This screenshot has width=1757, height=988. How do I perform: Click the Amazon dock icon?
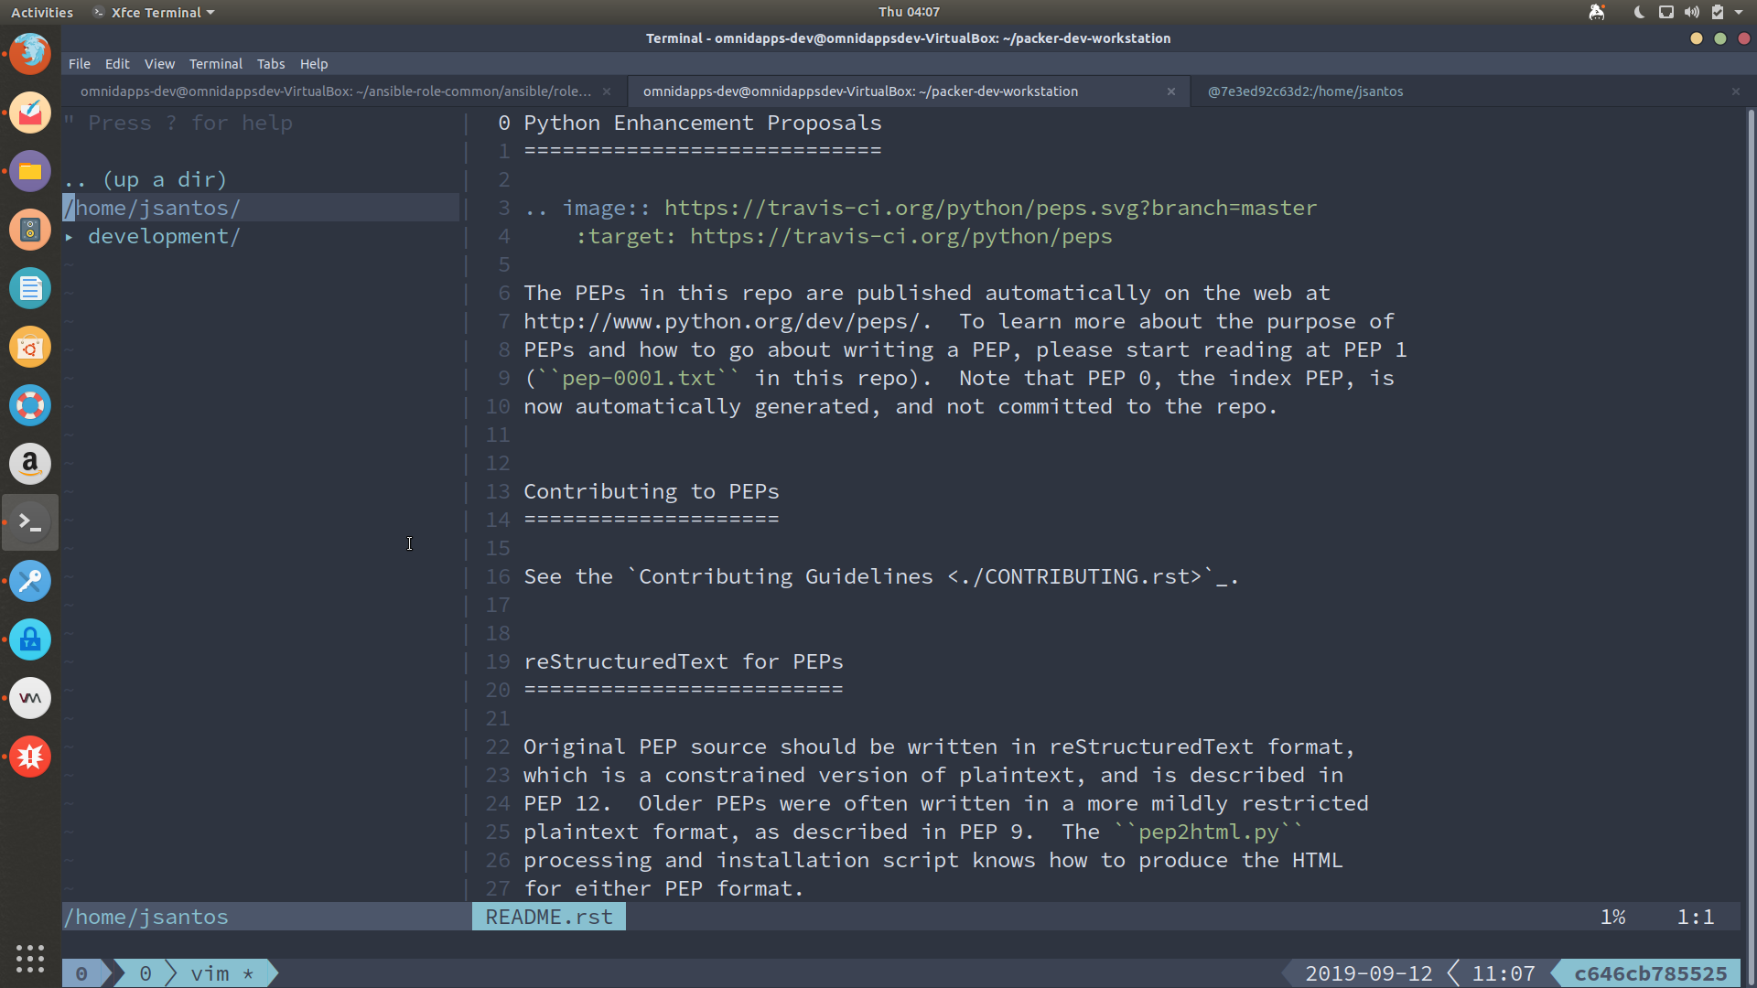[30, 464]
